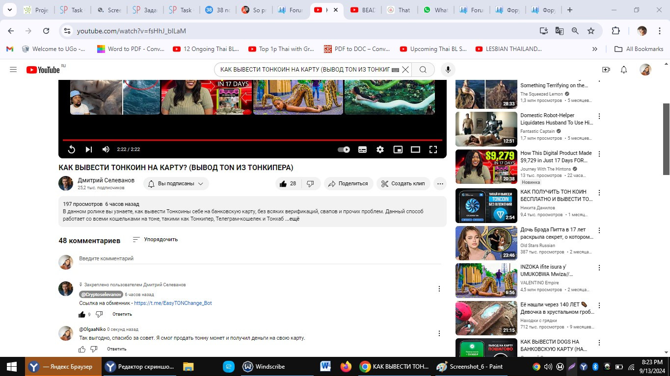This screenshot has width=670, height=376.
Task: Dislike the TONCOIN video
Action: pos(310,184)
